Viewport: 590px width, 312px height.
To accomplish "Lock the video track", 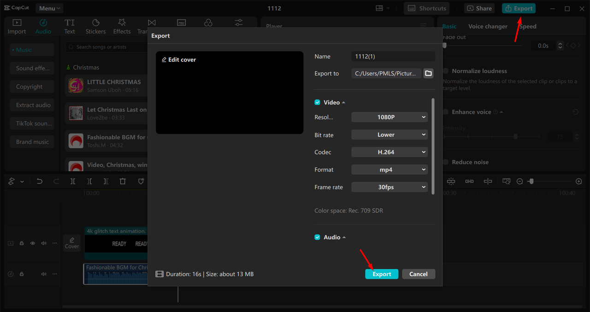I will pos(22,243).
